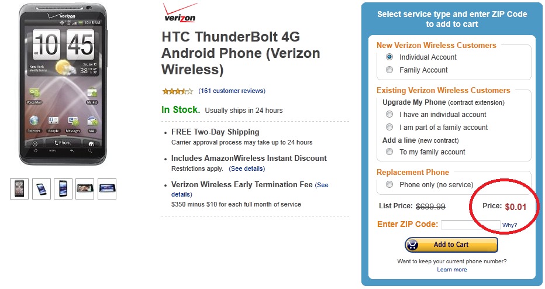Select the second angled phone thumbnail
This screenshot has width=545, height=289.
pyautogui.click(x=42, y=189)
